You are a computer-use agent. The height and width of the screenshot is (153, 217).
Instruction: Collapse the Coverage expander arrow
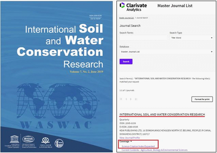(131, 141)
